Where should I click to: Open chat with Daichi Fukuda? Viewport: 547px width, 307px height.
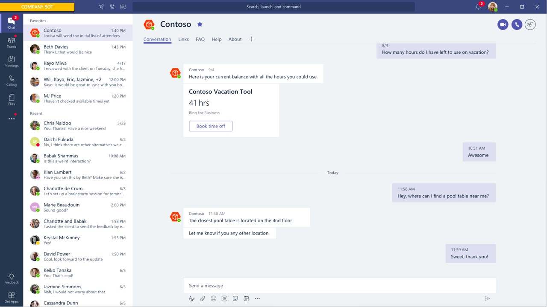coord(78,142)
